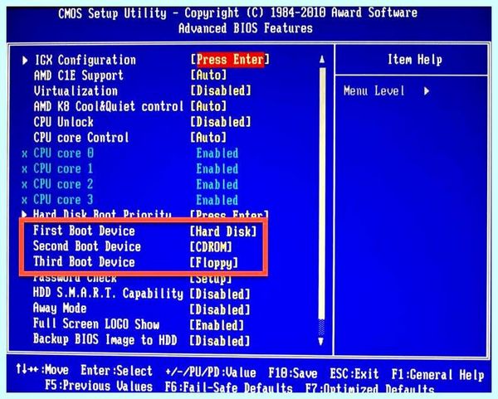The height and width of the screenshot is (399, 498).
Task: Click the HDD S.M.A.R.T. Capability label
Action: pos(108,294)
